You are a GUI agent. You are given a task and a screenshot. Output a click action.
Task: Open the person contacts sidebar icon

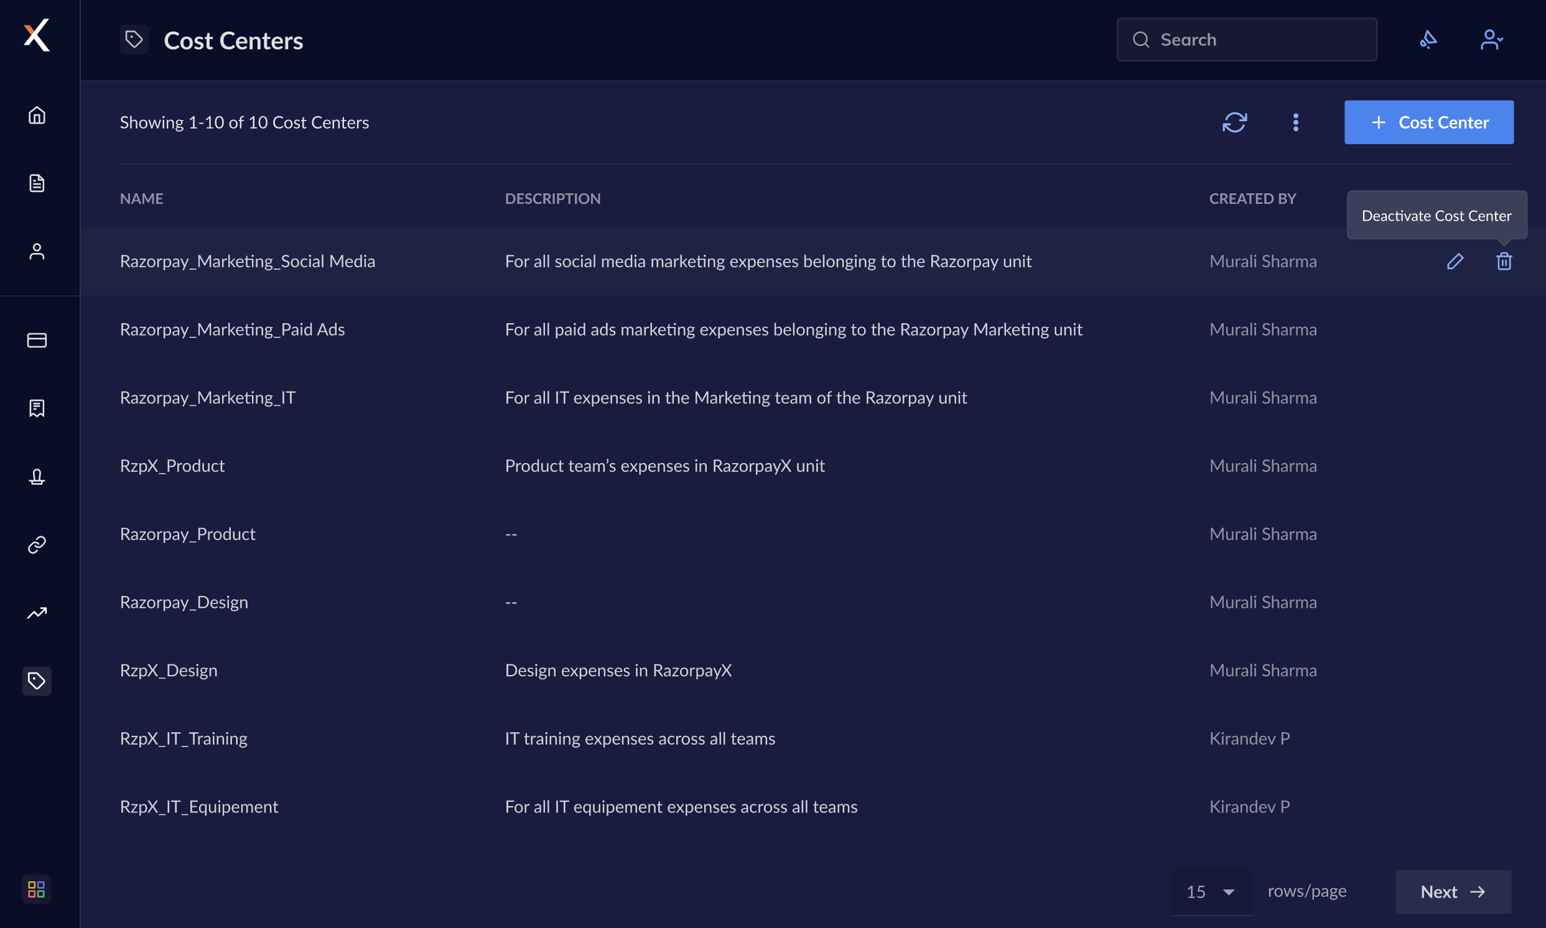[x=37, y=251]
